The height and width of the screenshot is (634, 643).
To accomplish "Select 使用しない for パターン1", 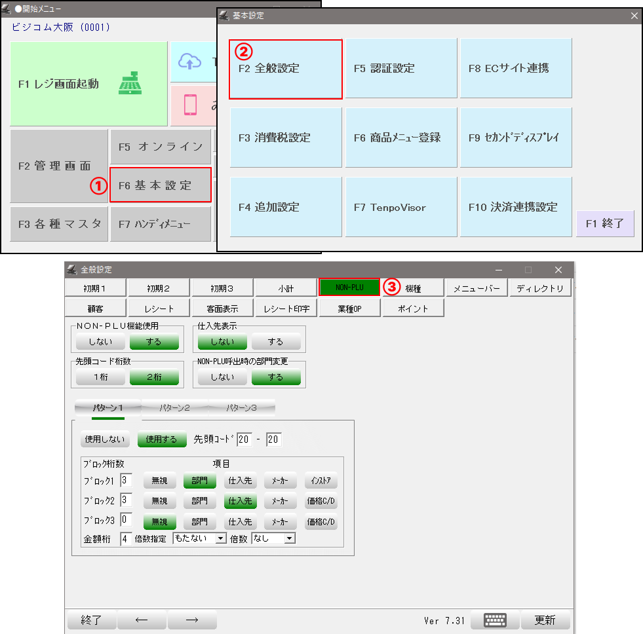I will pyautogui.click(x=105, y=439).
